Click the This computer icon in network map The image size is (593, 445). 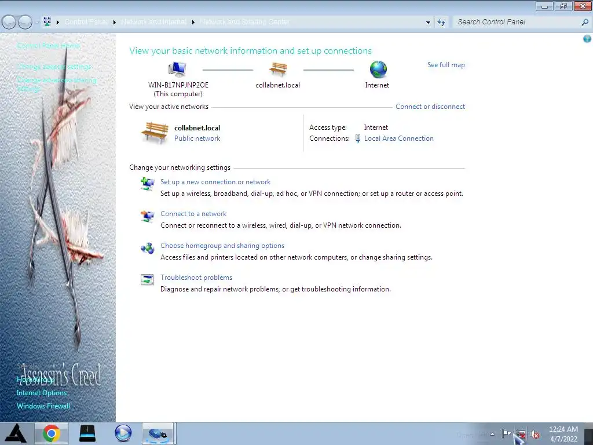point(177,69)
